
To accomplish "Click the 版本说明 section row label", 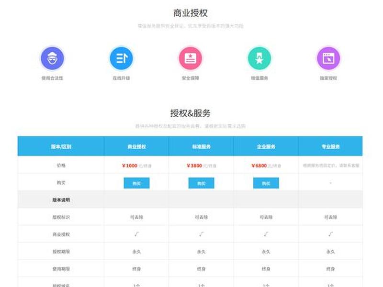I will pos(61,200).
